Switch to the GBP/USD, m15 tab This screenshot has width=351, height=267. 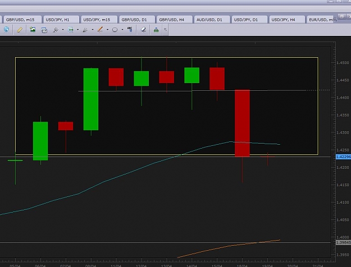(22, 20)
